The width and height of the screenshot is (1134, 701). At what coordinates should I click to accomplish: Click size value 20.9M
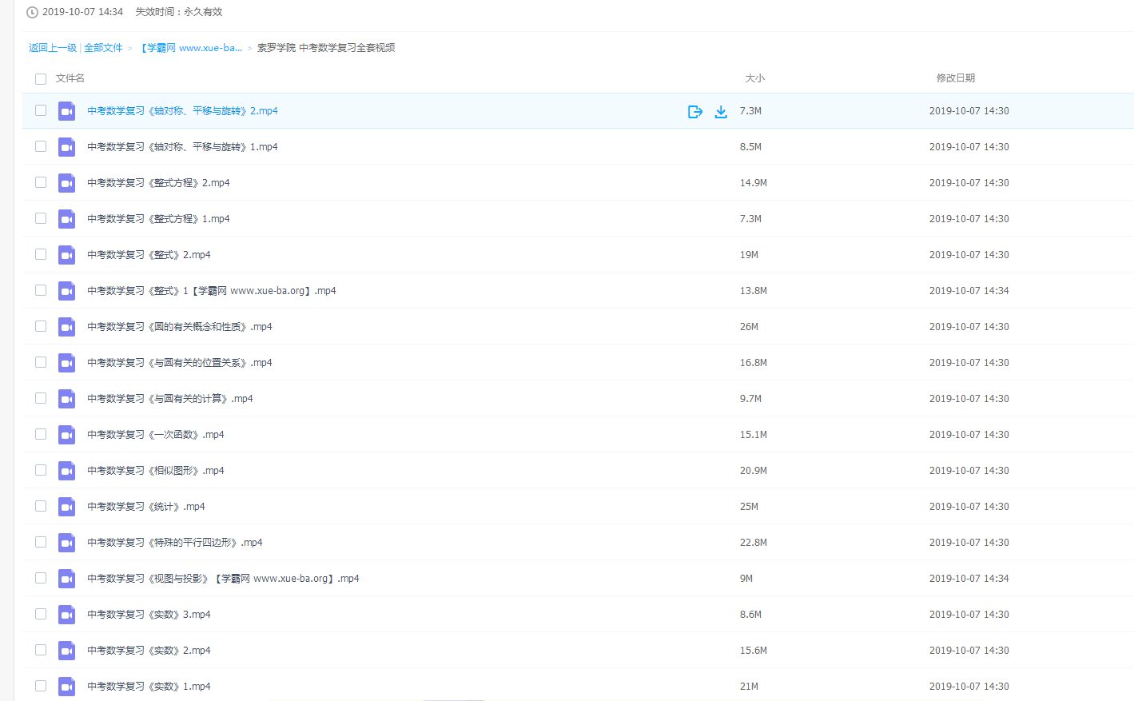coord(754,471)
